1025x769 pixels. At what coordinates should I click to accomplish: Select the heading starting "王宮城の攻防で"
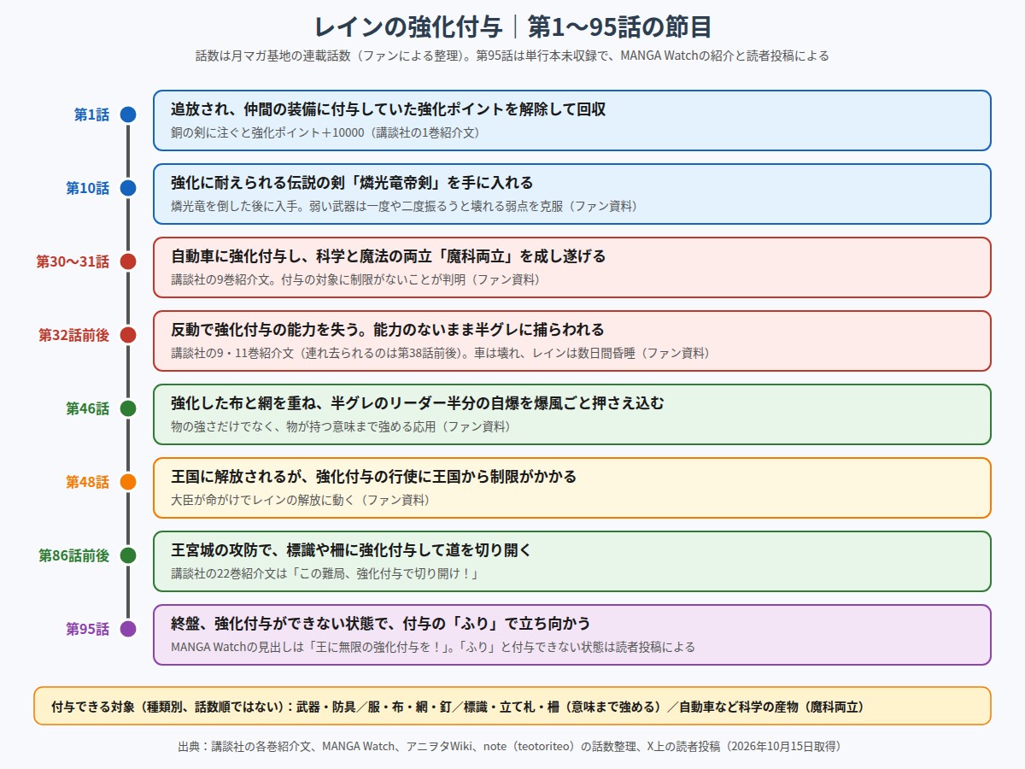click(351, 550)
